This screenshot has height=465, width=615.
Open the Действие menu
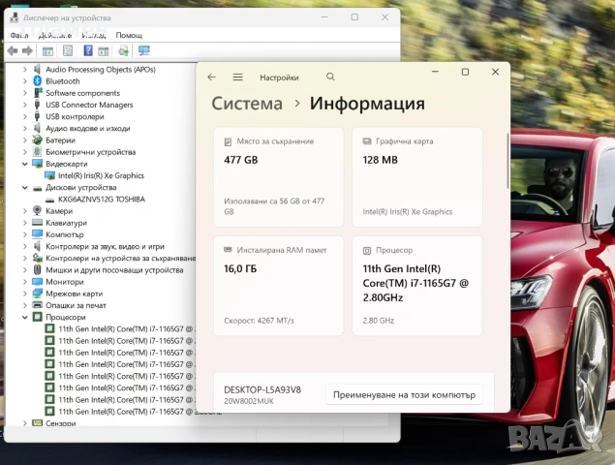pyautogui.click(x=55, y=35)
